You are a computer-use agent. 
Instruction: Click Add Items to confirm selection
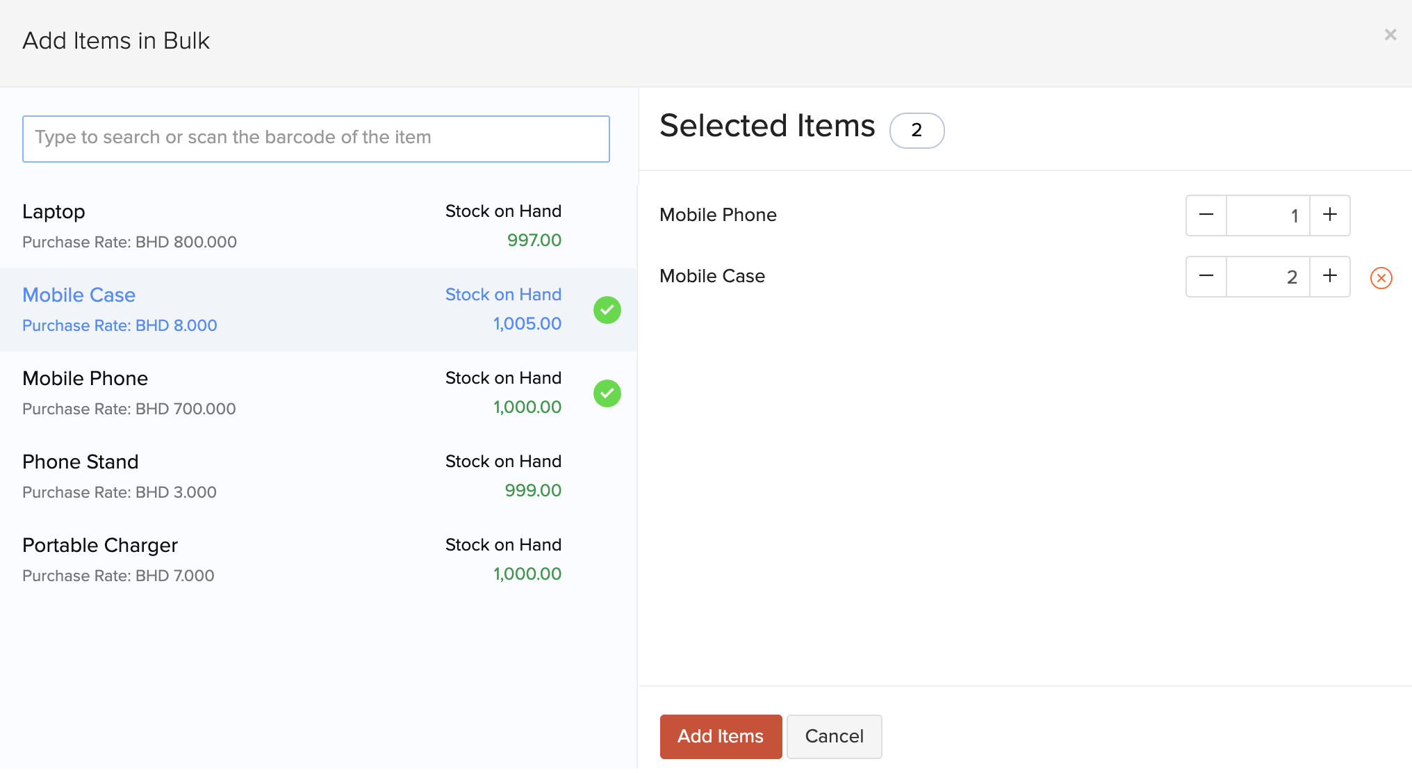click(720, 736)
